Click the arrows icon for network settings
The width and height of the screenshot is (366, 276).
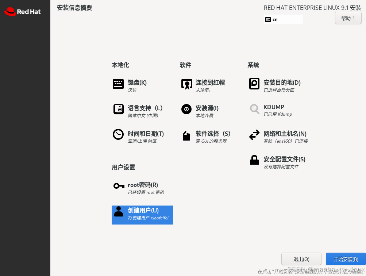[254, 135]
